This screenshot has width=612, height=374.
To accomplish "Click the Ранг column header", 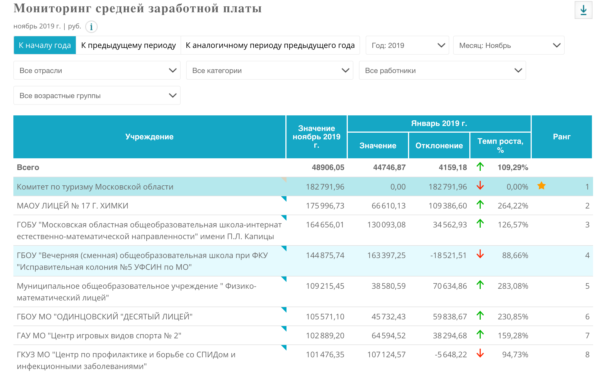I will click(x=562, y=137).
